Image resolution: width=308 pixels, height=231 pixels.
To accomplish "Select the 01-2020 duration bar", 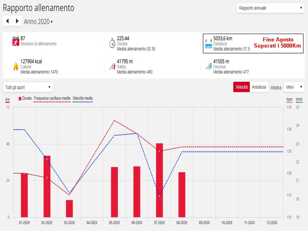I will point(24,195).
